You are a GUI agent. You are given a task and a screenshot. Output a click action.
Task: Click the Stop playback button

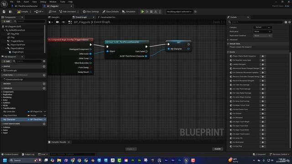coord(151,11)
